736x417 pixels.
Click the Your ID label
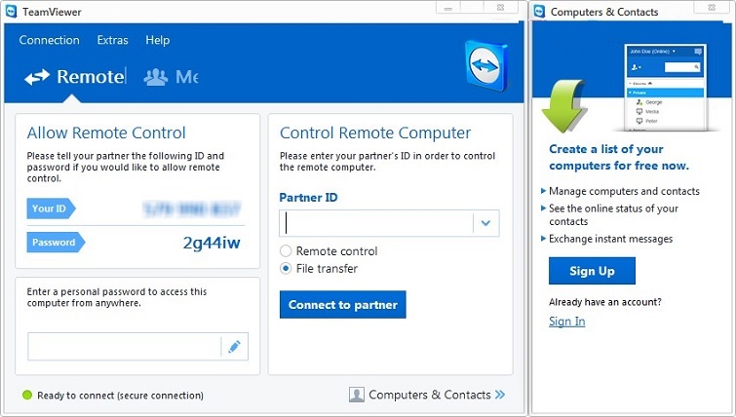tap(51, 208)
